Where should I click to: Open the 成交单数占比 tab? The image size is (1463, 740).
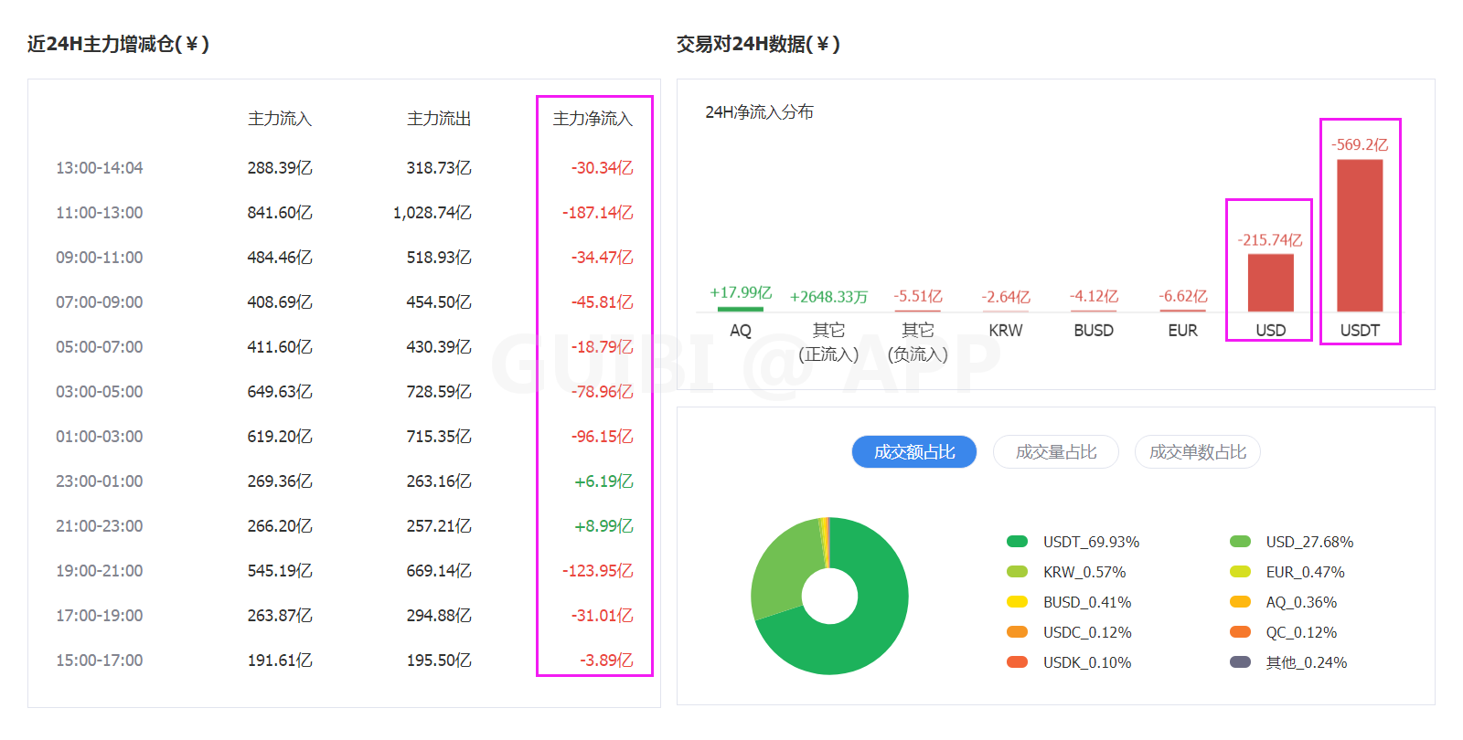[x=1198, y=452]
